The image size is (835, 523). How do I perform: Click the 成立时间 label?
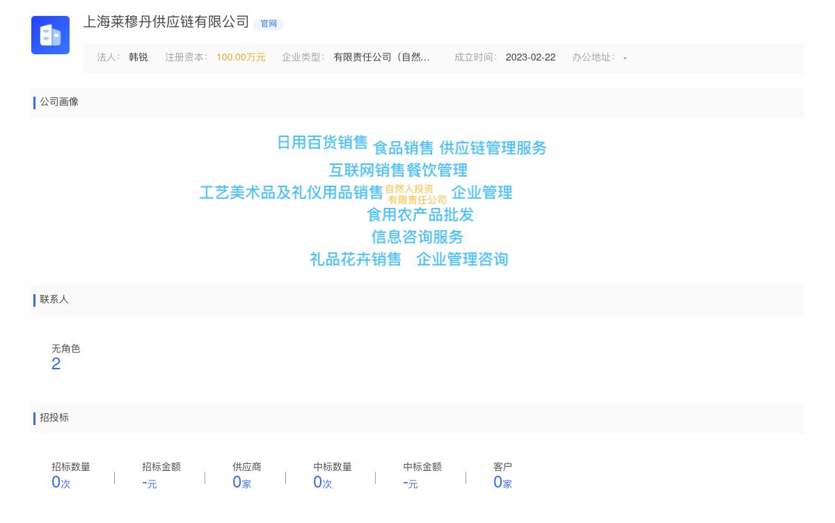pyautogui.click(x=475, y=58)
